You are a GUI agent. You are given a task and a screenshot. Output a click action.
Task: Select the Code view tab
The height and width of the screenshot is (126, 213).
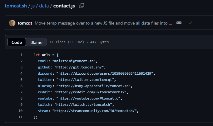17,42
